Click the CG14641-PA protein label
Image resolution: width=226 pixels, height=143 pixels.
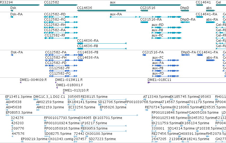tap(207, 52)
